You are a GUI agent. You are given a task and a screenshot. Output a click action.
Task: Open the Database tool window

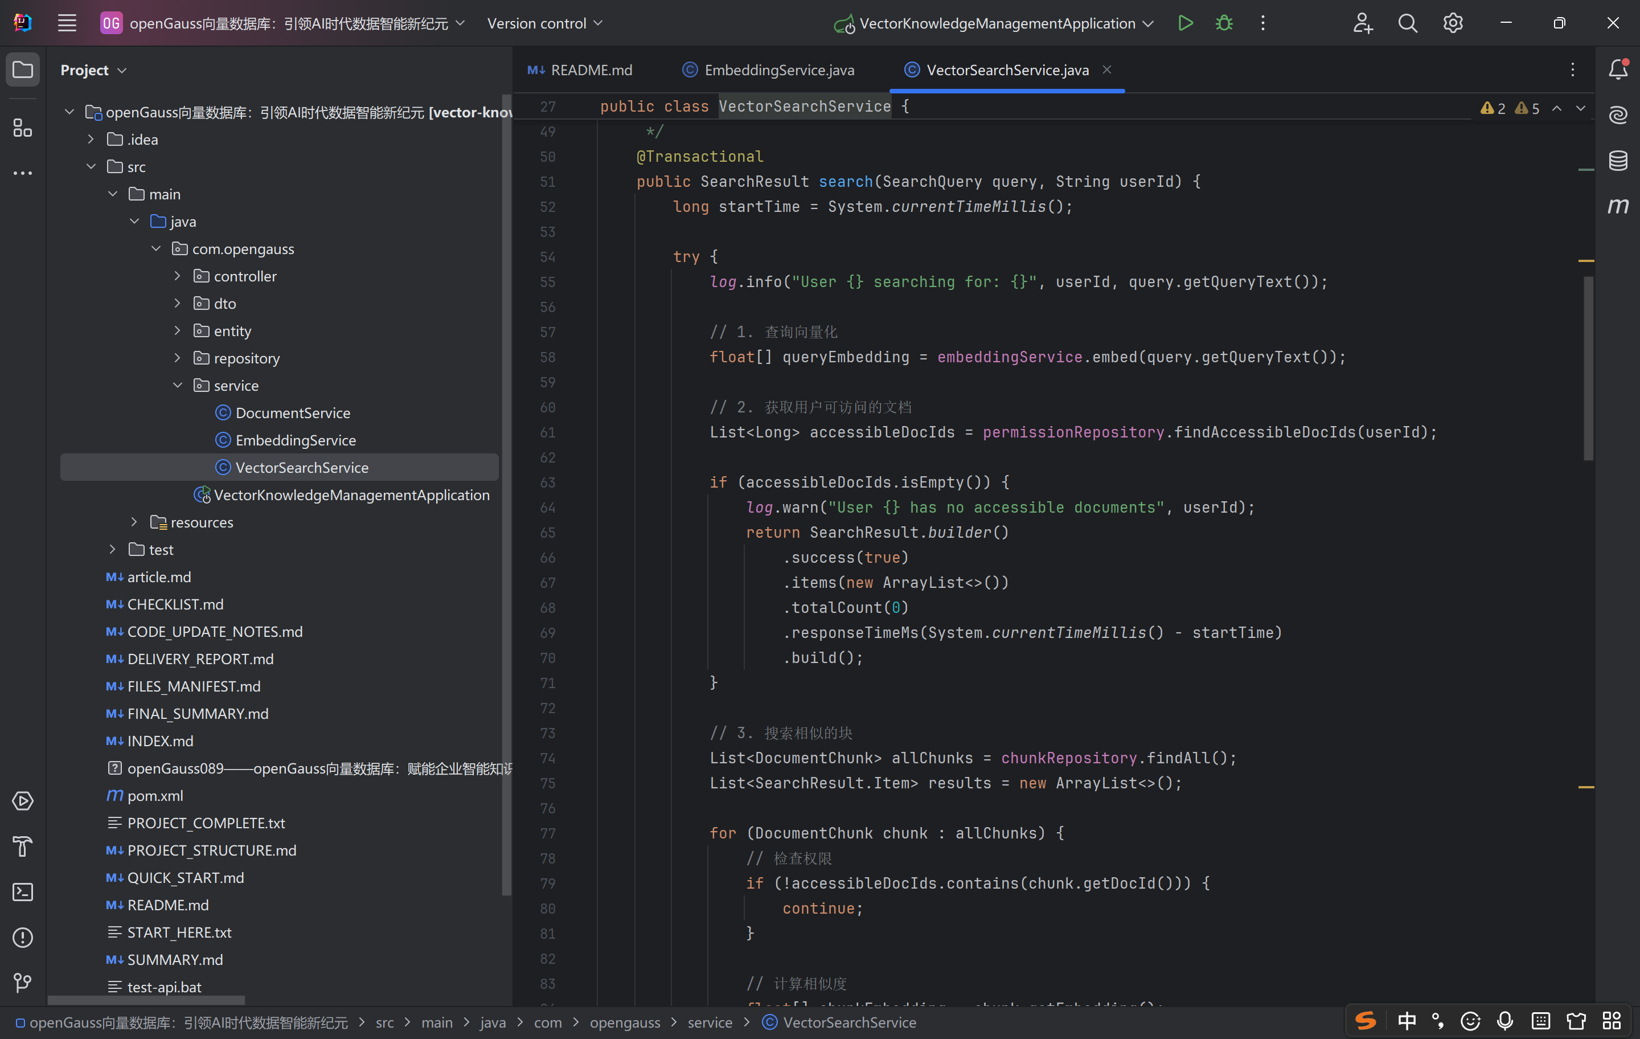[1618, 161]
